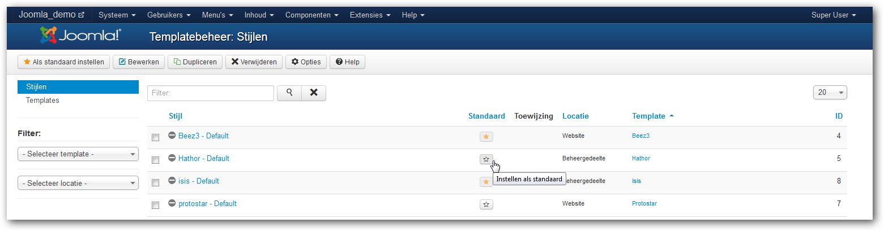Open the Selecteer template dropdown

(x=78, y=154)
